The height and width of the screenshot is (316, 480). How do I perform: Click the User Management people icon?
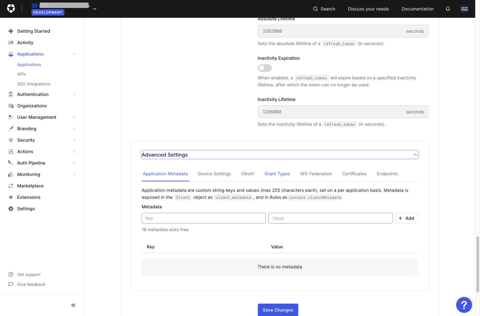tap(11, 117)
